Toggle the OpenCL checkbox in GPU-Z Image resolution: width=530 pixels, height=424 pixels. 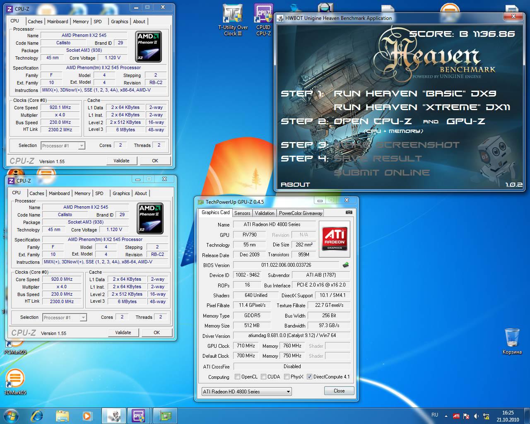point(237,377)
